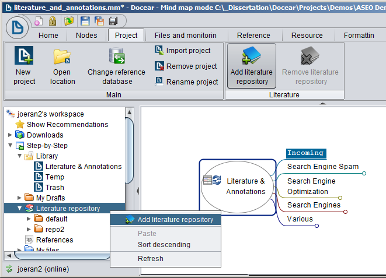Choose Refresh in context menu
Image resolution: width=386 pixels, height=278 pixels.
pos(165,259)
